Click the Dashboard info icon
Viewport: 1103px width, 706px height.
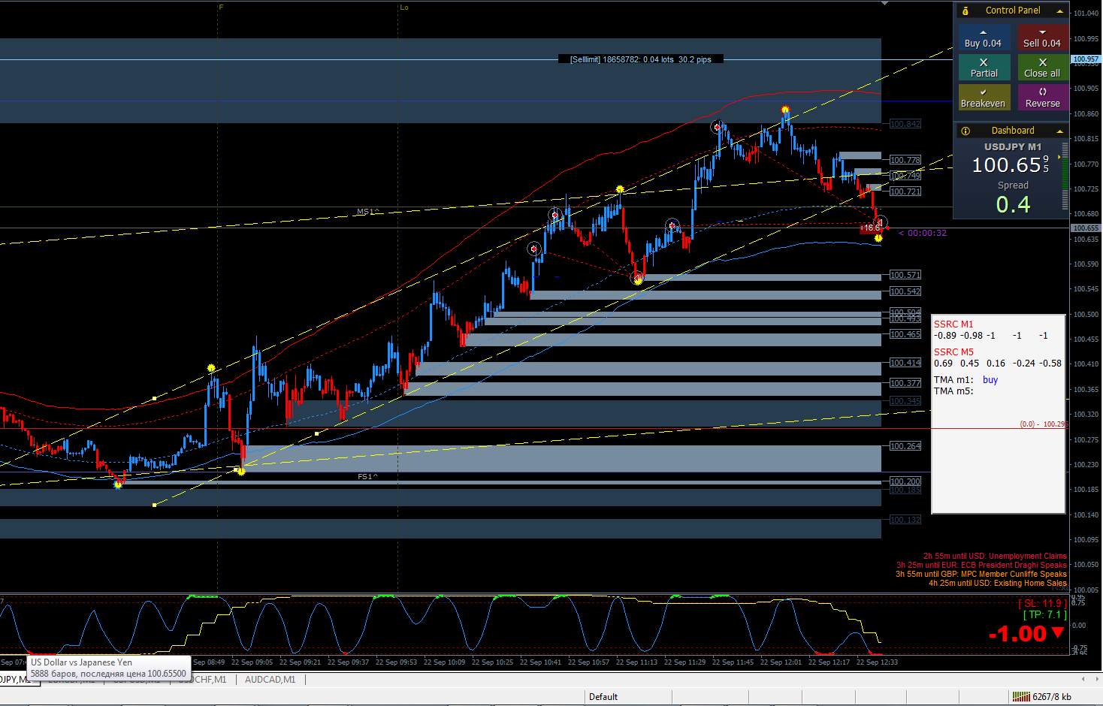click(966, 131)
